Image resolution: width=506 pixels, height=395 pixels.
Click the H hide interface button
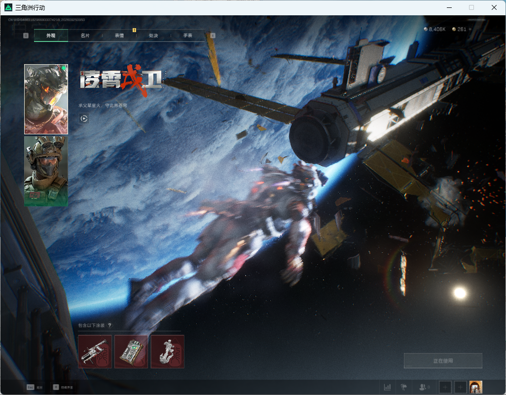coord(63,387)
